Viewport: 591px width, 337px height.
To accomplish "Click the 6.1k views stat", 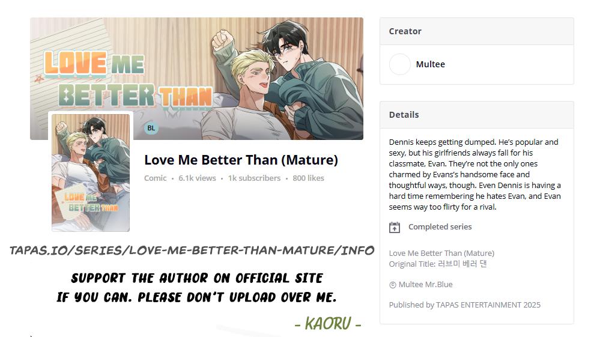I will pyautogui.click(x=197, y=178).
